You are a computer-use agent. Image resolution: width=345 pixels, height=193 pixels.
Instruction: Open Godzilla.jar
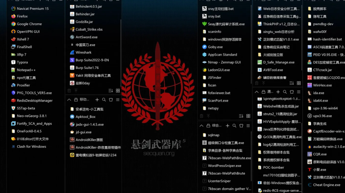[81, 22]
